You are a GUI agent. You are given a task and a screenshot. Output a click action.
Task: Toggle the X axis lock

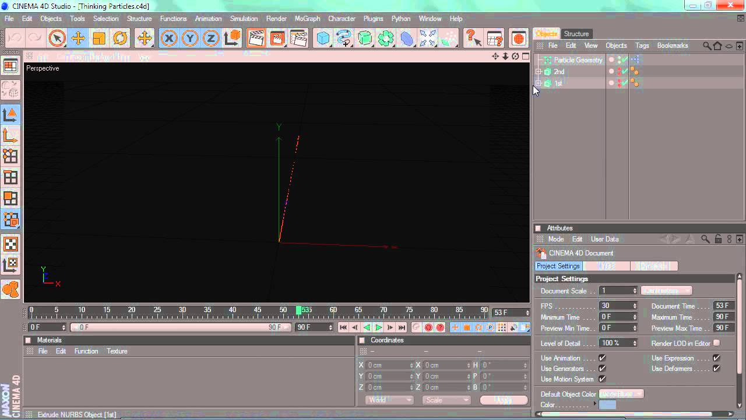[x=169, y=38]
